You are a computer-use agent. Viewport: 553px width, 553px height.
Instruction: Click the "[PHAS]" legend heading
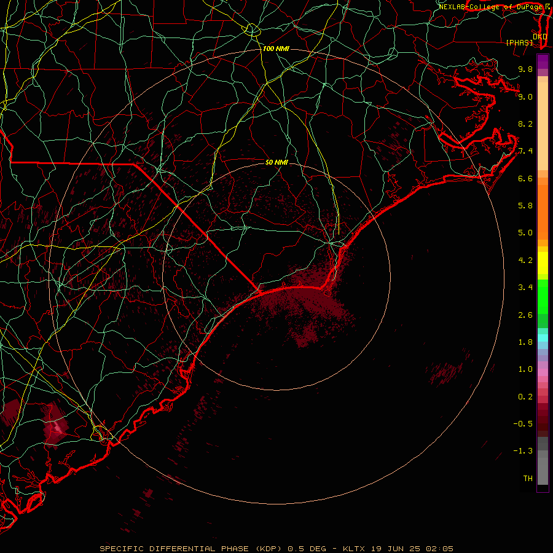tap(519, 42)
